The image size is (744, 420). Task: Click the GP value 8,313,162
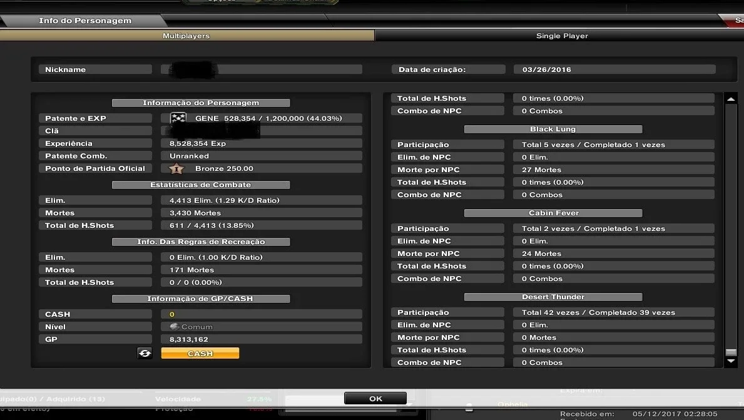(262, 339)
